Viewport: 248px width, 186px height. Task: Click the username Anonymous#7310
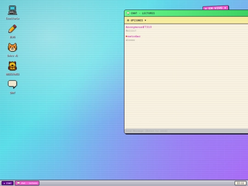pyautogui.click(x=139, y=27)
